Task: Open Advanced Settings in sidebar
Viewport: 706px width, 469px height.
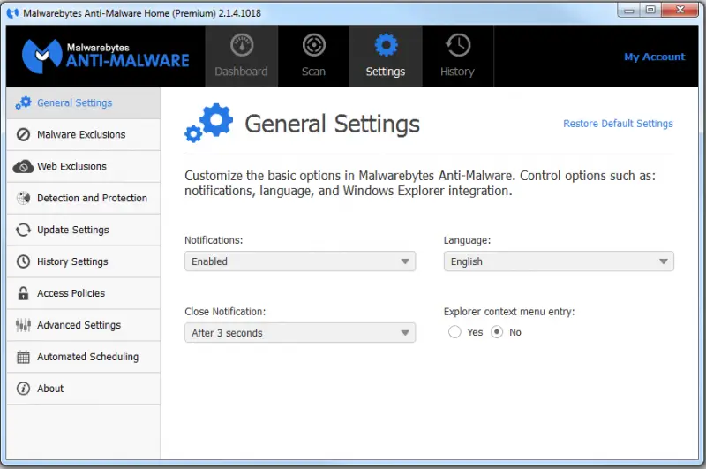Action: point(84,325)
